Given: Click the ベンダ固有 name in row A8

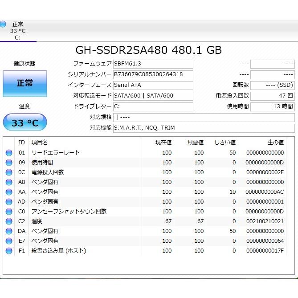Looking at the screenshot, I should [45, 182].
